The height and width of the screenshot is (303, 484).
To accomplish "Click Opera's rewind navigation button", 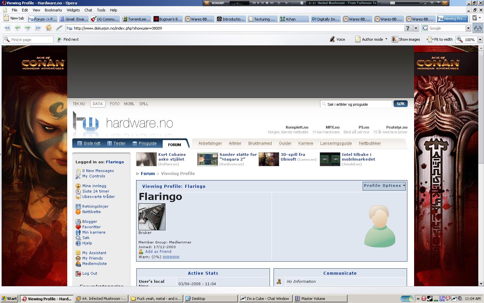I will [7, 28].
